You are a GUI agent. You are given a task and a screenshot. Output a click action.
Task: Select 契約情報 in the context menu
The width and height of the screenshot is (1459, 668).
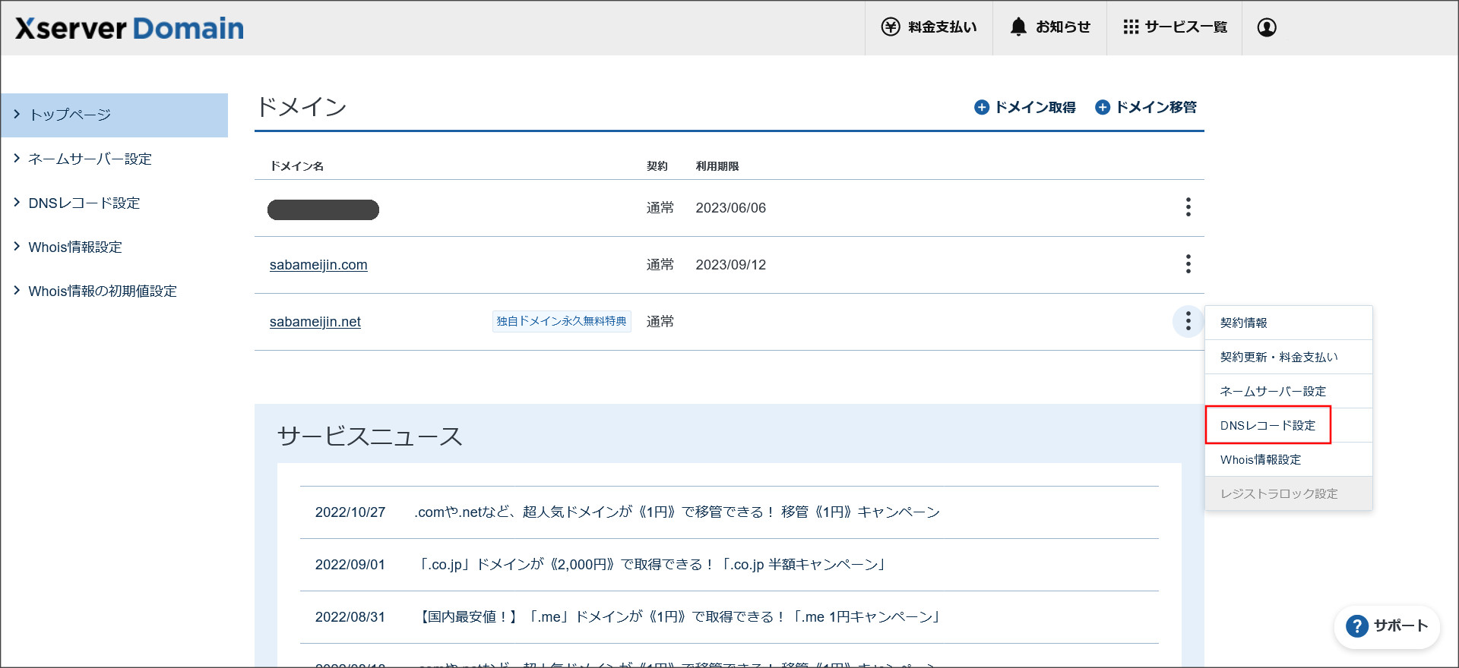click(x=1244, y=323)
